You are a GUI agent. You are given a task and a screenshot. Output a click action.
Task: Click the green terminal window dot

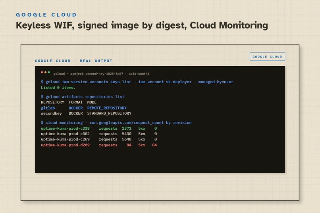[49, 72]
